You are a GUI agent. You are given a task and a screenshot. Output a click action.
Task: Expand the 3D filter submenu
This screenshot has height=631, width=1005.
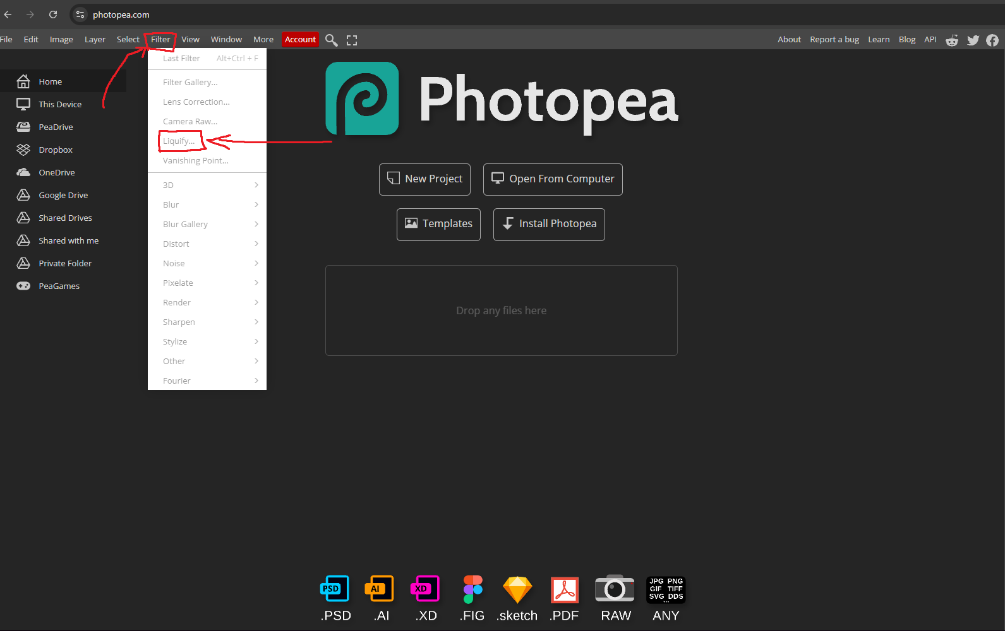tap(207, 185)
